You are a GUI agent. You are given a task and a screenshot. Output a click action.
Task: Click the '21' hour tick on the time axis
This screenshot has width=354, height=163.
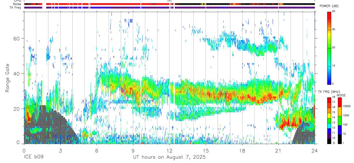(278, 150)
